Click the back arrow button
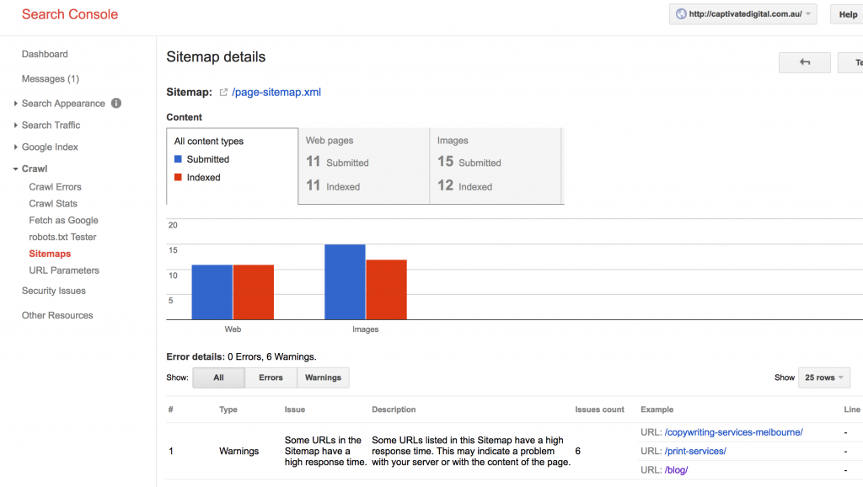The image size is (863, 487). (x=804, y=62)
